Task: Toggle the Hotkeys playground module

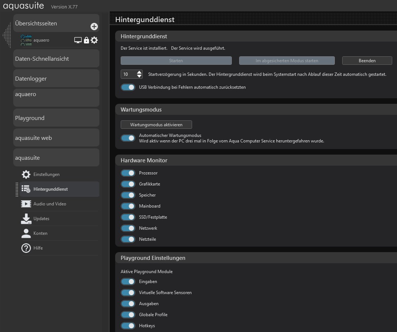Action: 128,326
